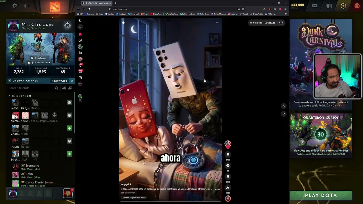Click Get Coins on TikTok

256,23
